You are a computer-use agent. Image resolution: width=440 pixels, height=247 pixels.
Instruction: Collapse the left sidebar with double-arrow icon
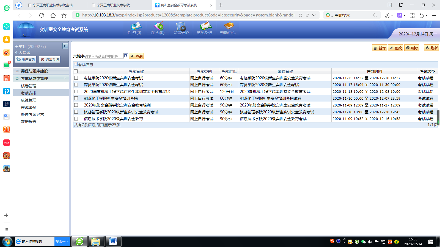pos(65,46)
